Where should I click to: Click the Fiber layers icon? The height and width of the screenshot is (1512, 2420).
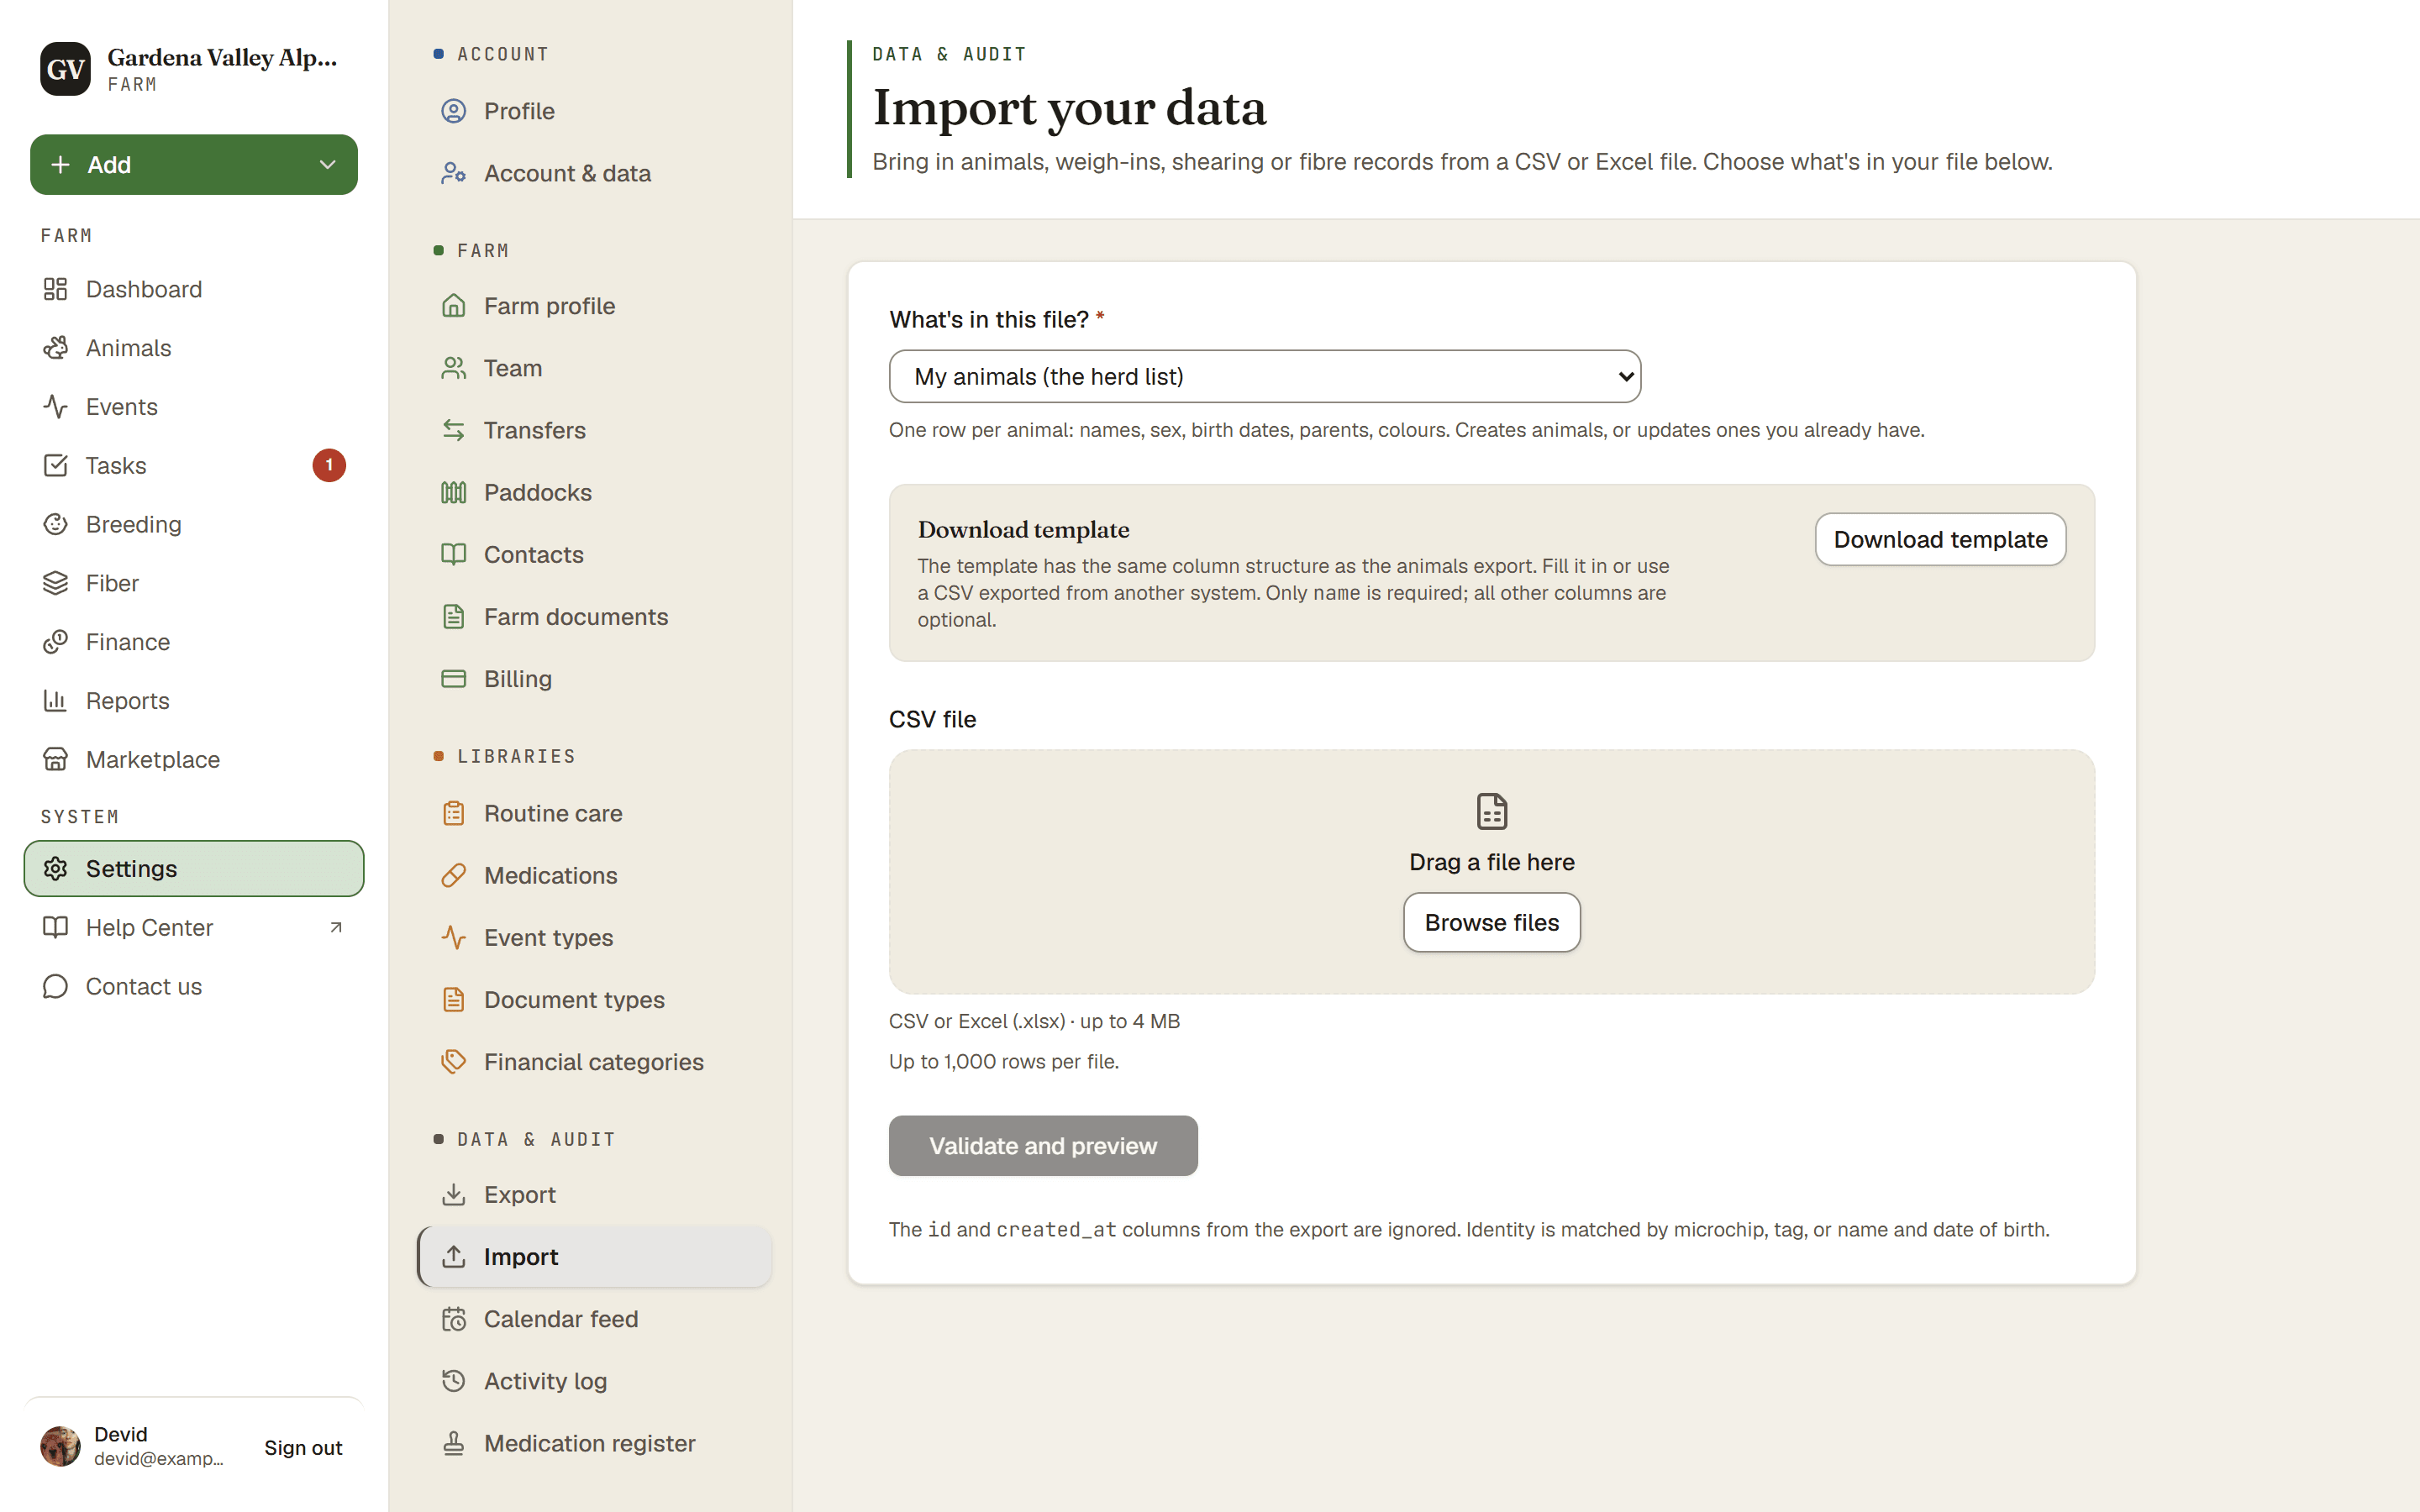click(55, 583)
